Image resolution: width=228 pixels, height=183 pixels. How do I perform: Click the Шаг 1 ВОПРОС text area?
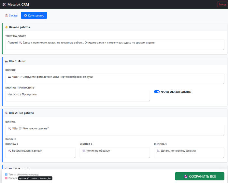coord(115,78)
